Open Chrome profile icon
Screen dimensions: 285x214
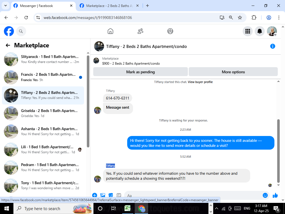coord(269,18)
